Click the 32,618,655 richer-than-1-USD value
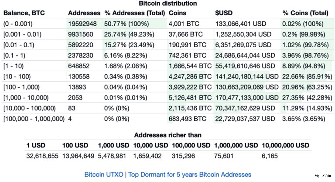335x182 pixels. 42,156
